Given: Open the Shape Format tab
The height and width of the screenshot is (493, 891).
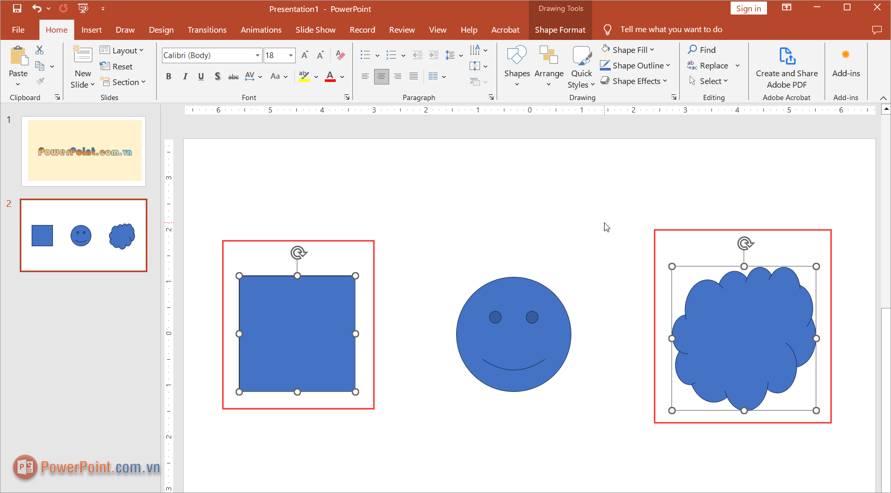Looking at the screenshot, I should 560,30.
